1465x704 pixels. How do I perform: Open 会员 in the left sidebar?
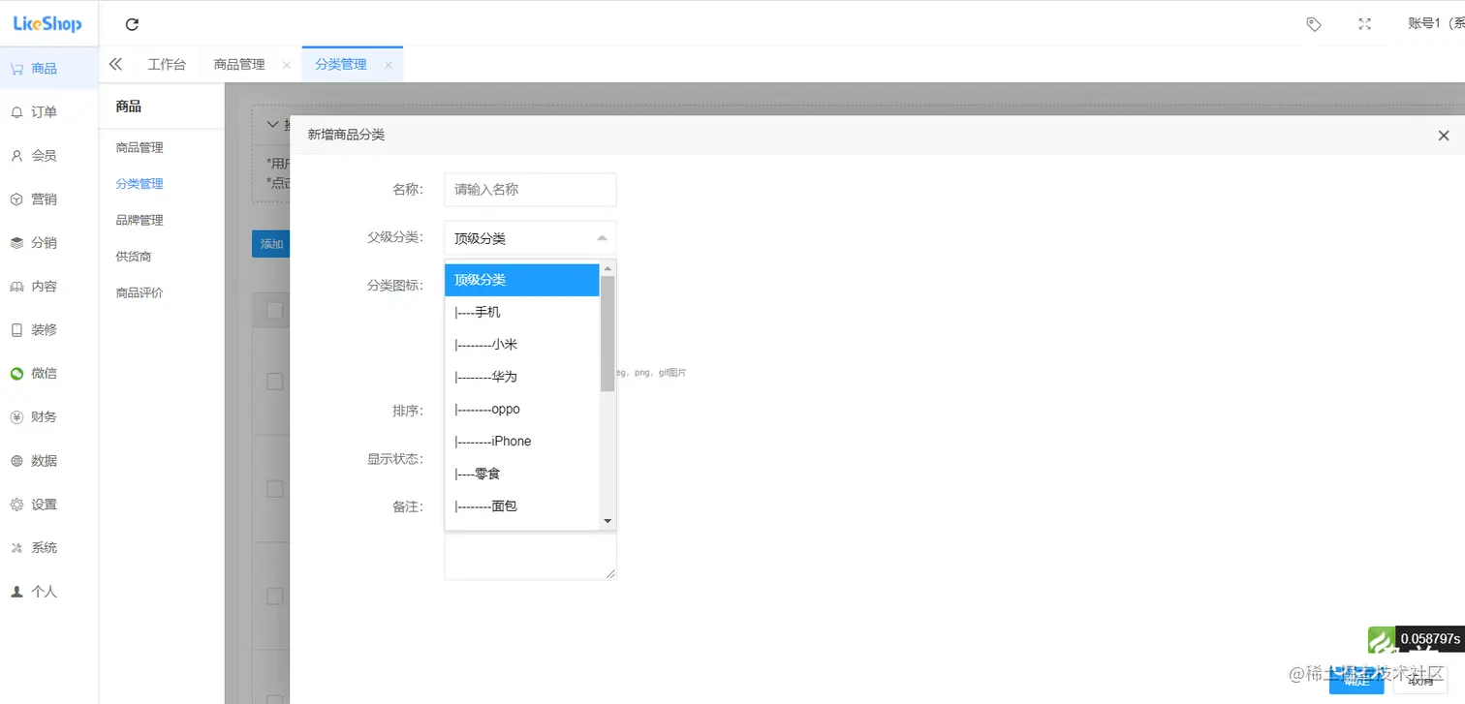click(x=49, y=155)
